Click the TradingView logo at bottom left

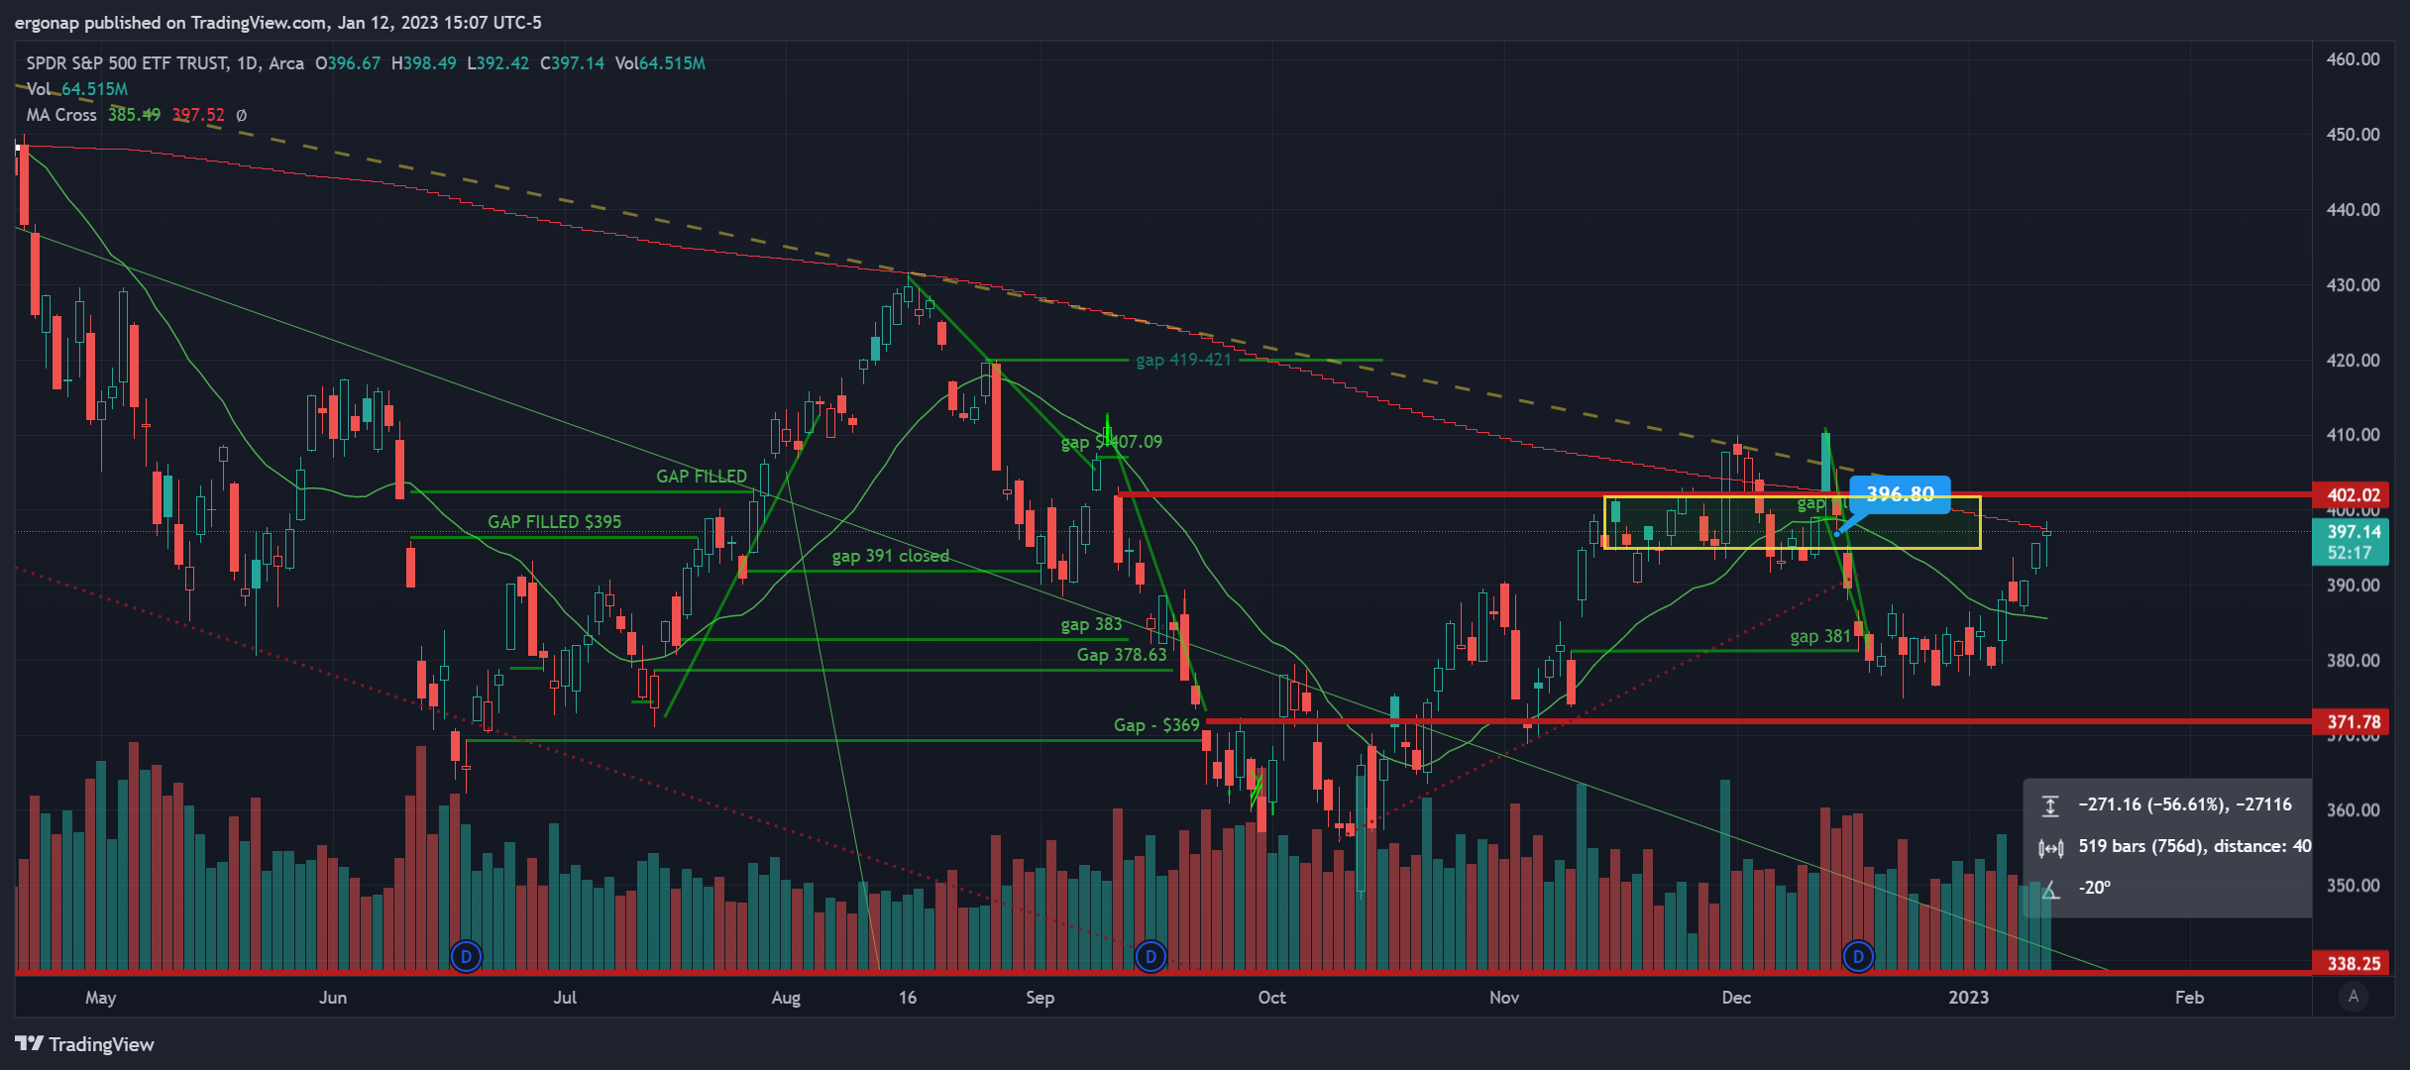click(85, 1044)
